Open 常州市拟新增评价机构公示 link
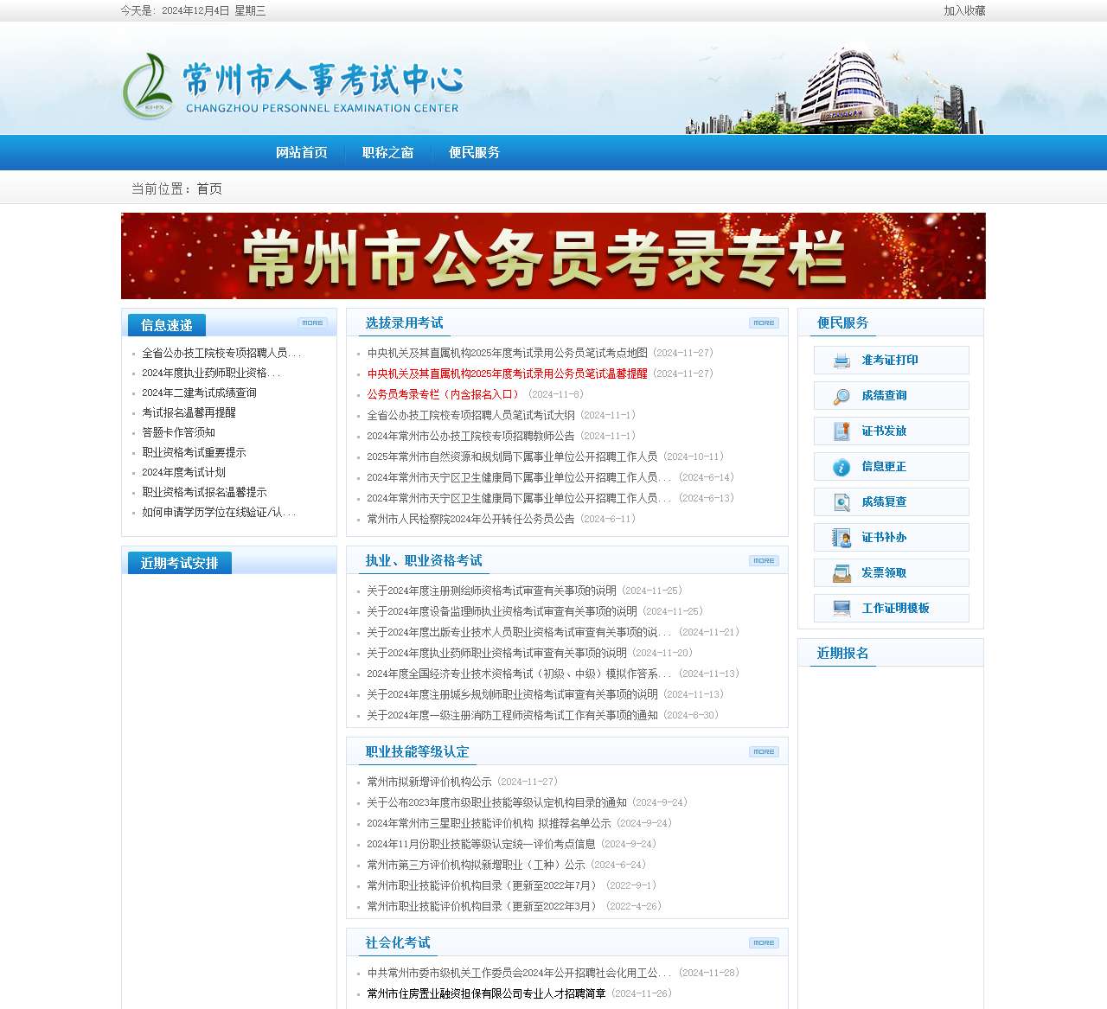 point(429,782)
